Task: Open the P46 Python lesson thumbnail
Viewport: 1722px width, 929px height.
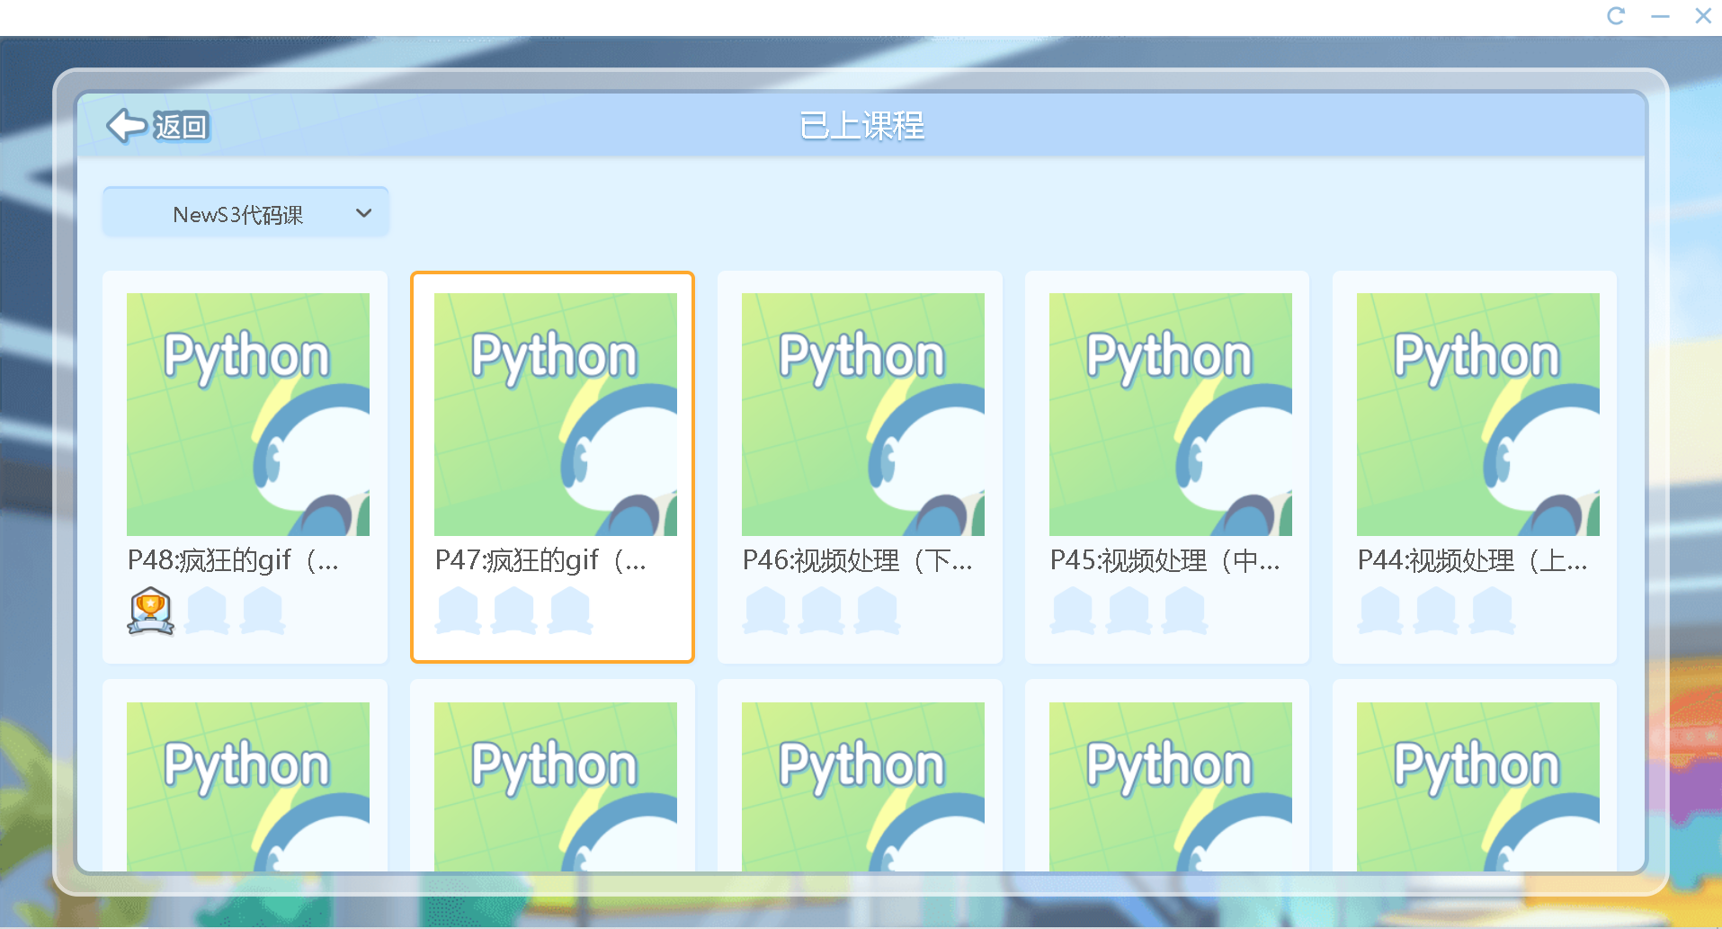Action: (863, 415)
